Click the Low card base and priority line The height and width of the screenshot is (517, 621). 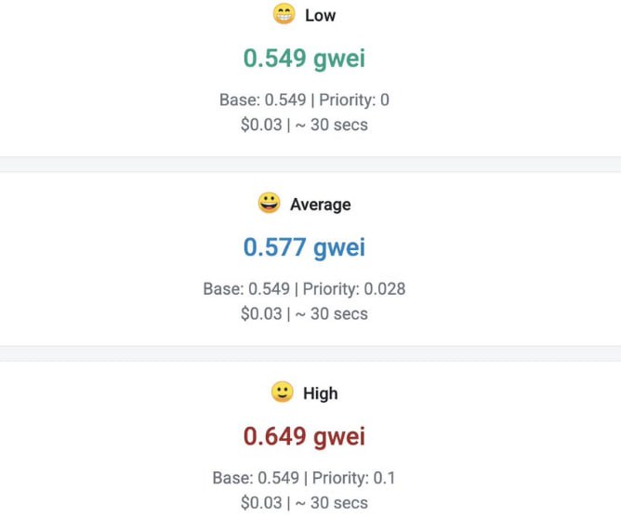pos(304,99)
